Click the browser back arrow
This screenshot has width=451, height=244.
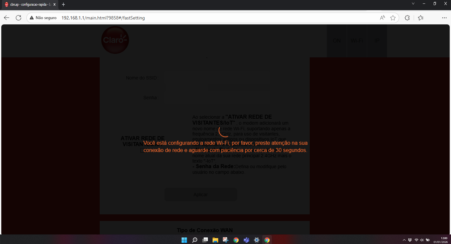[x=7, y=18]
